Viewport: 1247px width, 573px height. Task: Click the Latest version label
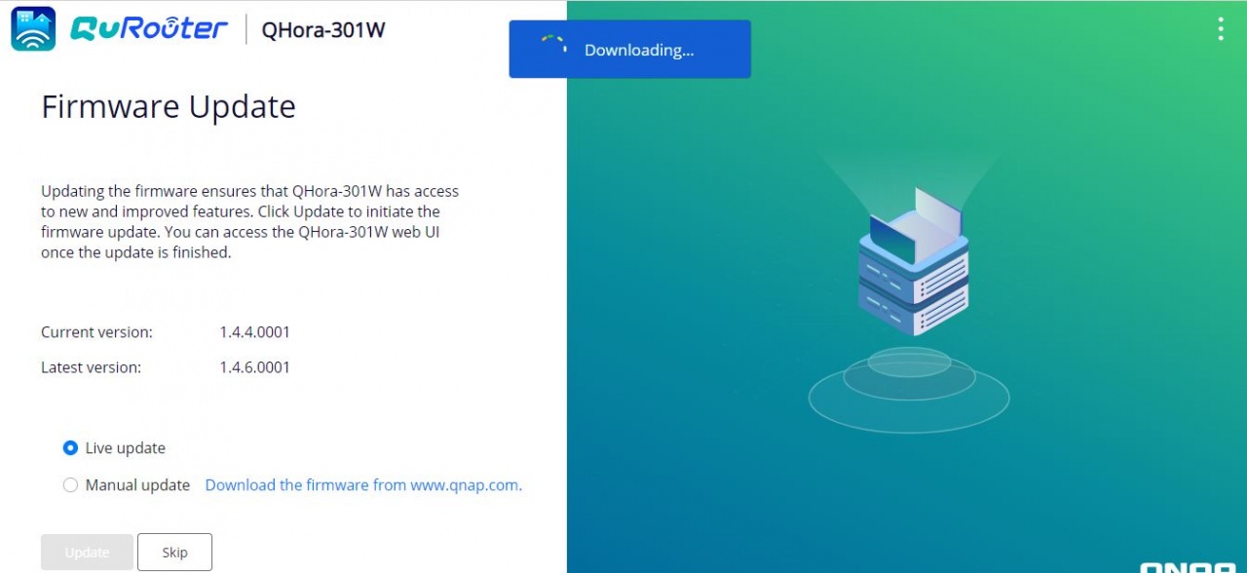pyautogui.click(x=91, y=367)
